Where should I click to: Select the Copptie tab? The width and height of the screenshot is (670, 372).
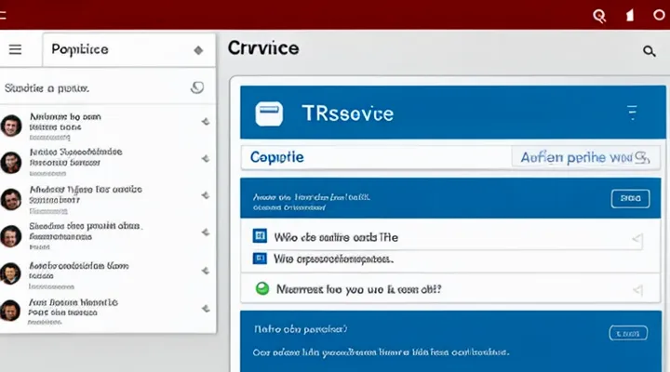pyautogui.click(x=276, y=157)
